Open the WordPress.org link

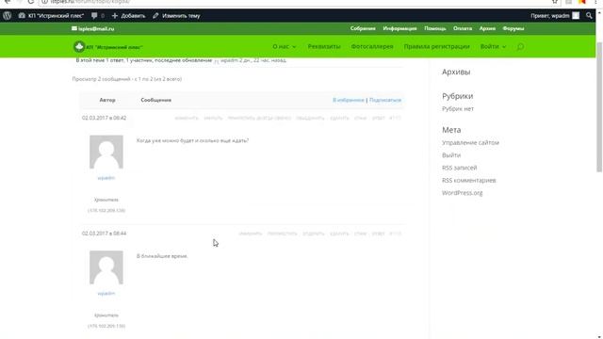[462, 193]
